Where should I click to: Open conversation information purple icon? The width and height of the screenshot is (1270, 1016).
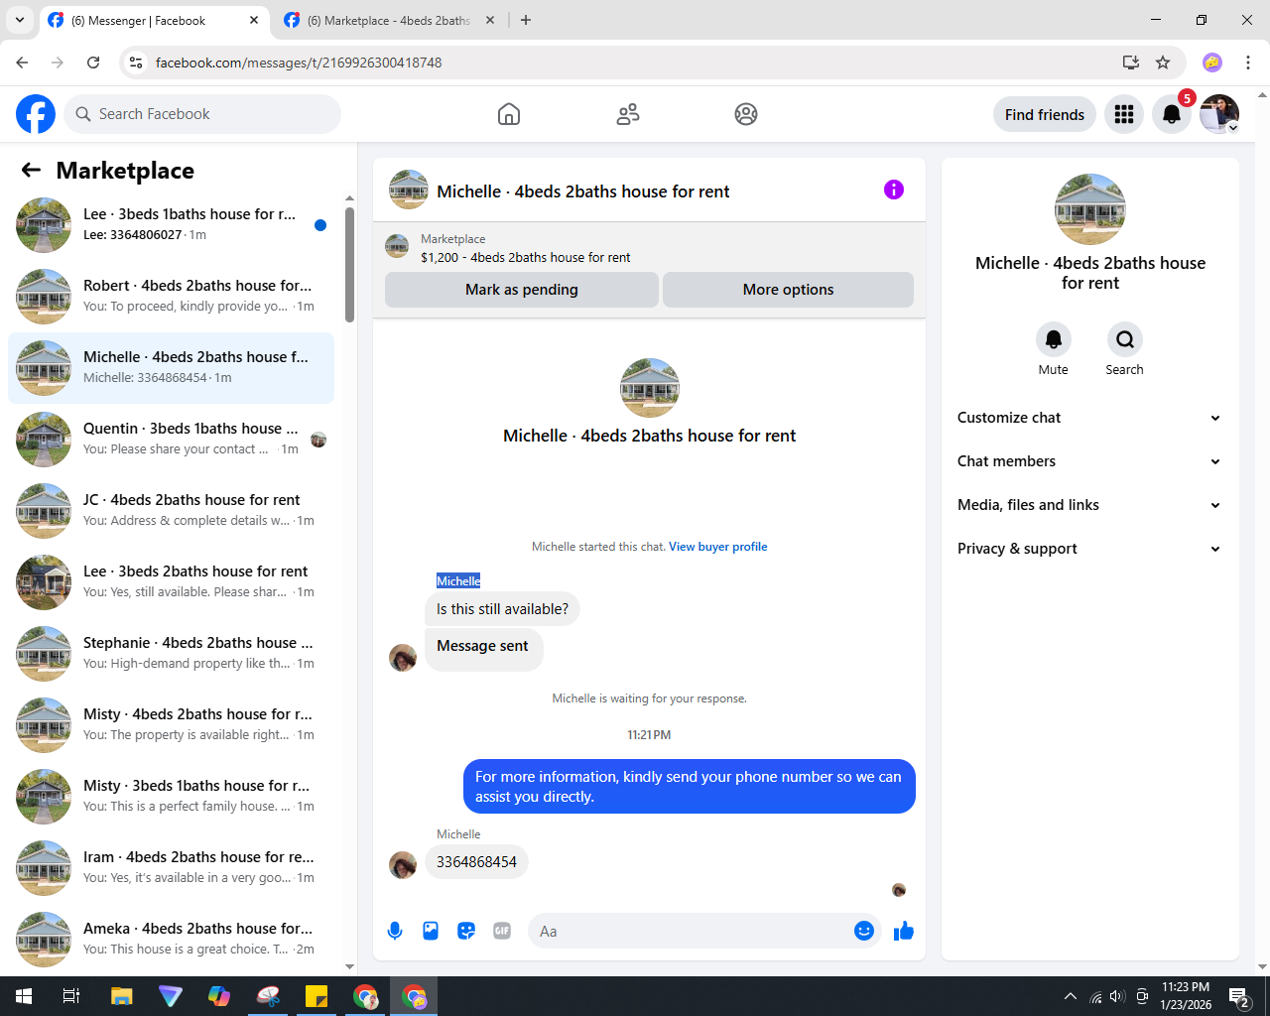pos(894,190)
